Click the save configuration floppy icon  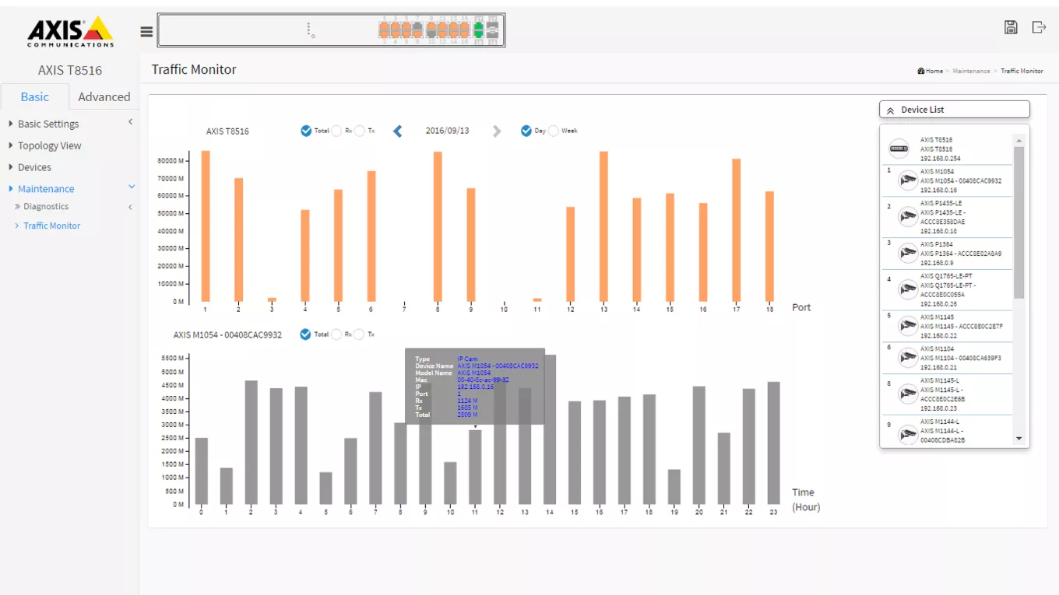coord(1011,27)
